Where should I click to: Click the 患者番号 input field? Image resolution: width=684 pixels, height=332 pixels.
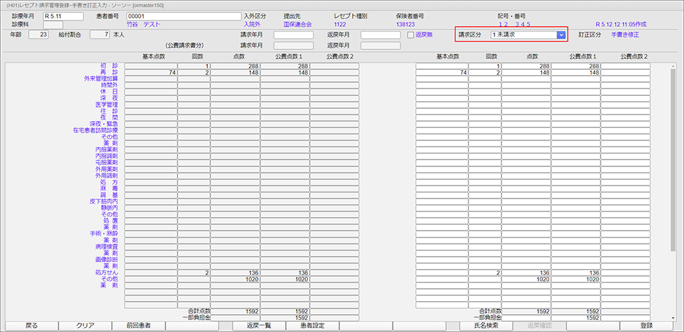[189, 16]
